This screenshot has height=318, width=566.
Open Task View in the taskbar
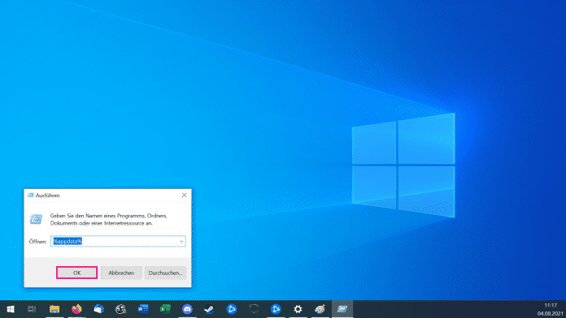(x=32, y=309)
